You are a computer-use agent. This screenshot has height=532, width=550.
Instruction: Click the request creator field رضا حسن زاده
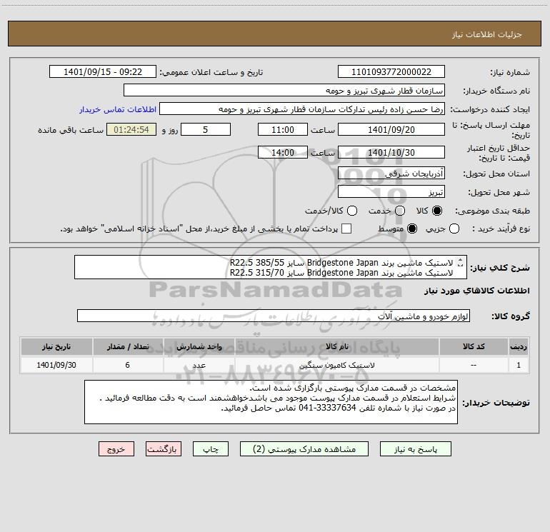[302, 109]
